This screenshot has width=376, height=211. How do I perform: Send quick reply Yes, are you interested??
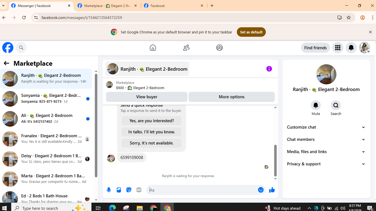click(x=151, y=121)
